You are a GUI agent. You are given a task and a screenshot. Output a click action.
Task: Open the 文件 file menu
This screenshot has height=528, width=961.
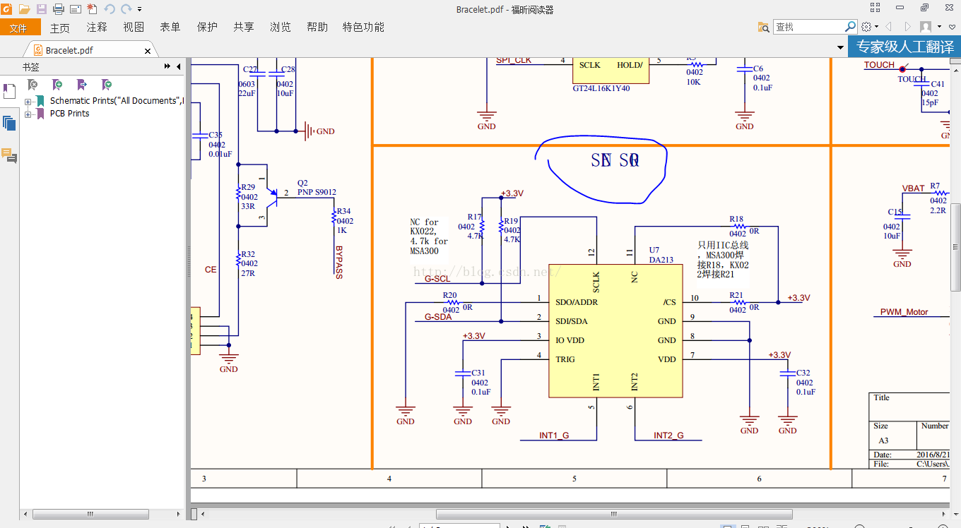pos(19,28)
